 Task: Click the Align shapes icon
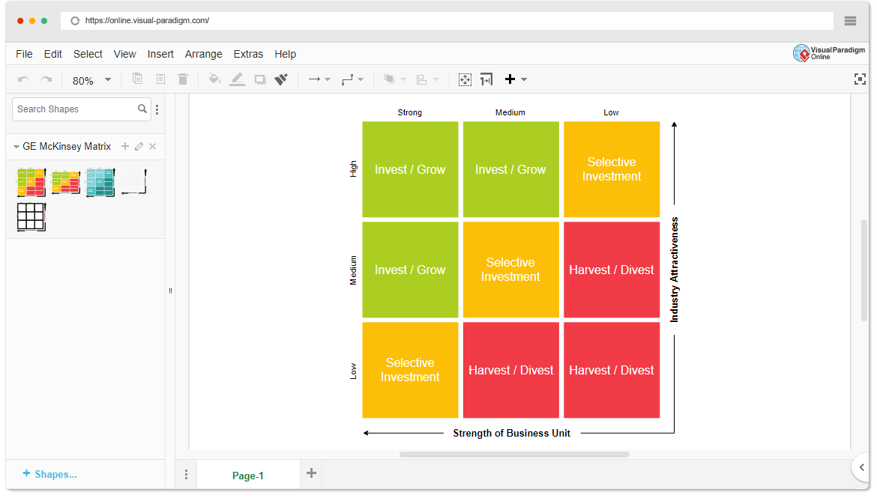[x=422, y=80]
